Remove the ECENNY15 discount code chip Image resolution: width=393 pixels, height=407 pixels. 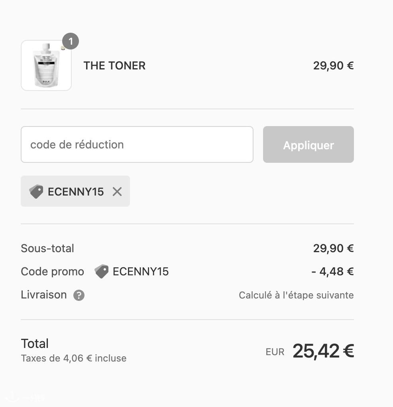click(117, 192)
